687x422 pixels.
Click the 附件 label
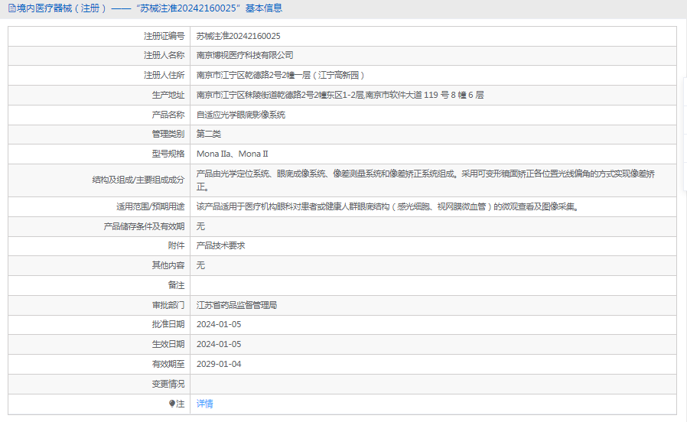[x=177, y=245]
